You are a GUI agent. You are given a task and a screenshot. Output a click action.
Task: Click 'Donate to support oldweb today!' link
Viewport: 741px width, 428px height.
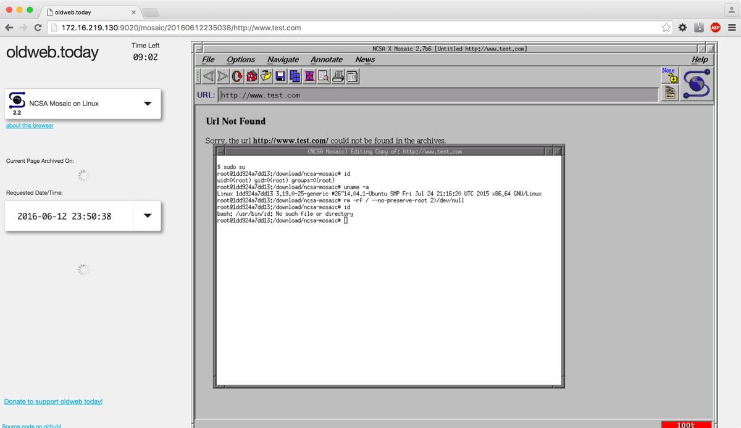point(53,401)
